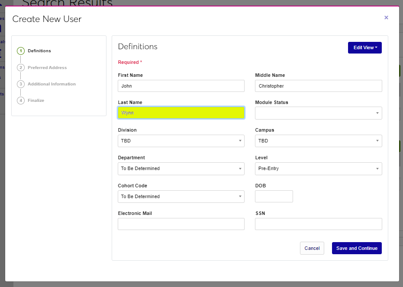Click step 2 Preferred Address circle icon
This screenshot has width=403, height=287.
coord(21,68)
